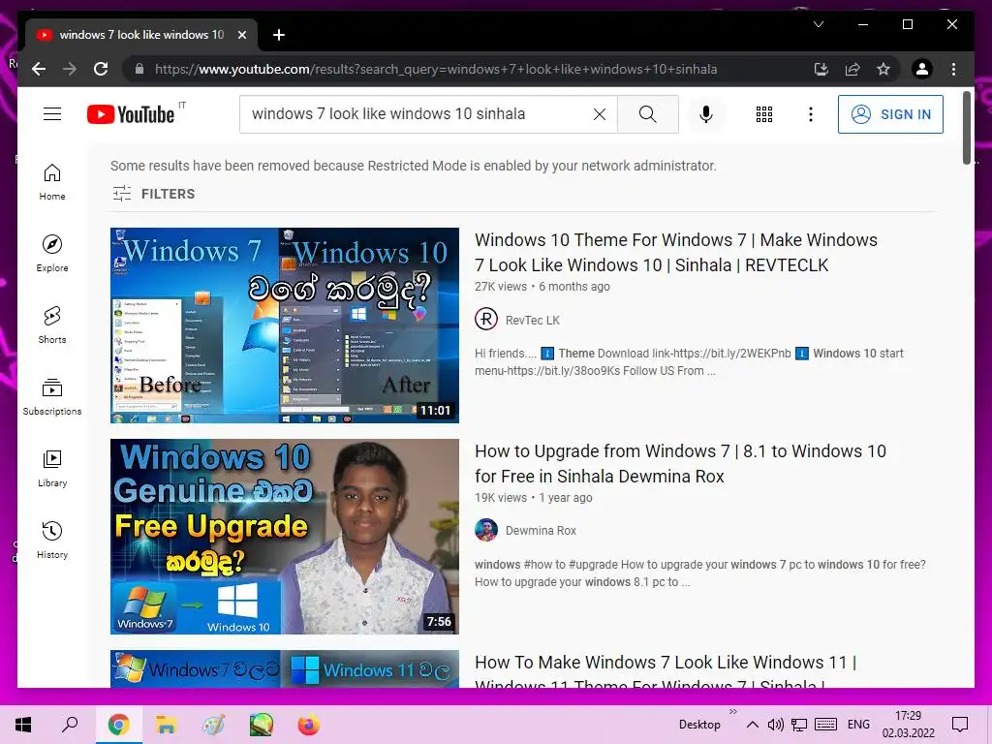992x744 pixels.
Task: Open File Explorer from taskbar
Action: click(x=166, y=725)
